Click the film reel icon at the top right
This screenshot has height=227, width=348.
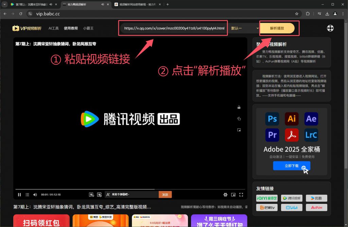tap(330, 28)
